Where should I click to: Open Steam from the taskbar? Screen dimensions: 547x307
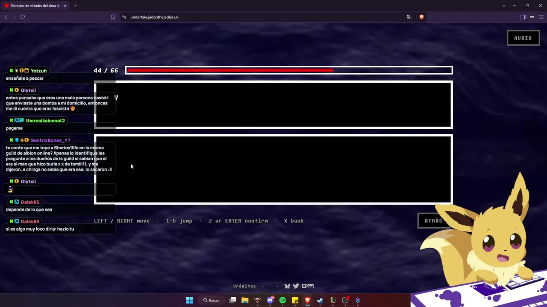click(320, 300)
